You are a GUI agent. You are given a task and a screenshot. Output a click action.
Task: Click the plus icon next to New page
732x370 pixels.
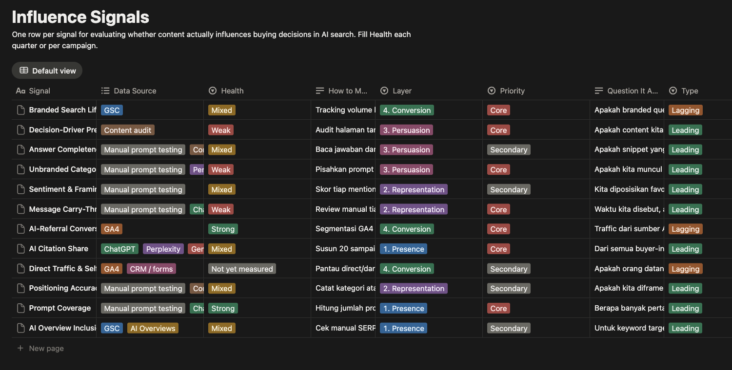click(20, 348)
